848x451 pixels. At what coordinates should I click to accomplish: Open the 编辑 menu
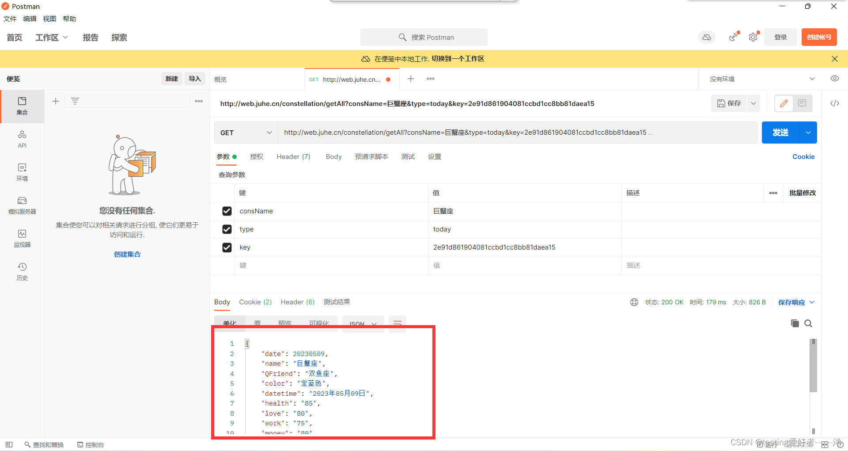click(30, 19)
